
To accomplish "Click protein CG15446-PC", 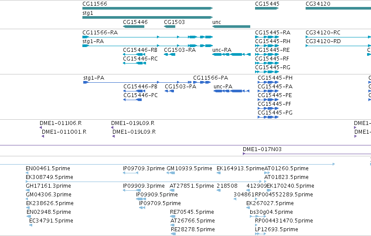I will 133,100.
